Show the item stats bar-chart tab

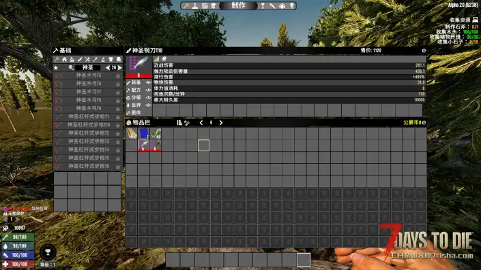(x=156, y=58)
